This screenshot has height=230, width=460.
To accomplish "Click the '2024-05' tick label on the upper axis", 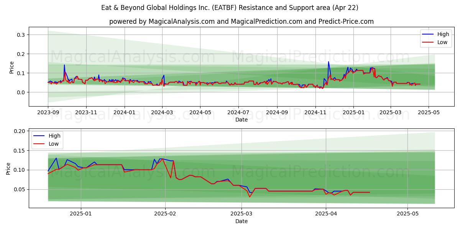I will click(x=200, y=113).
